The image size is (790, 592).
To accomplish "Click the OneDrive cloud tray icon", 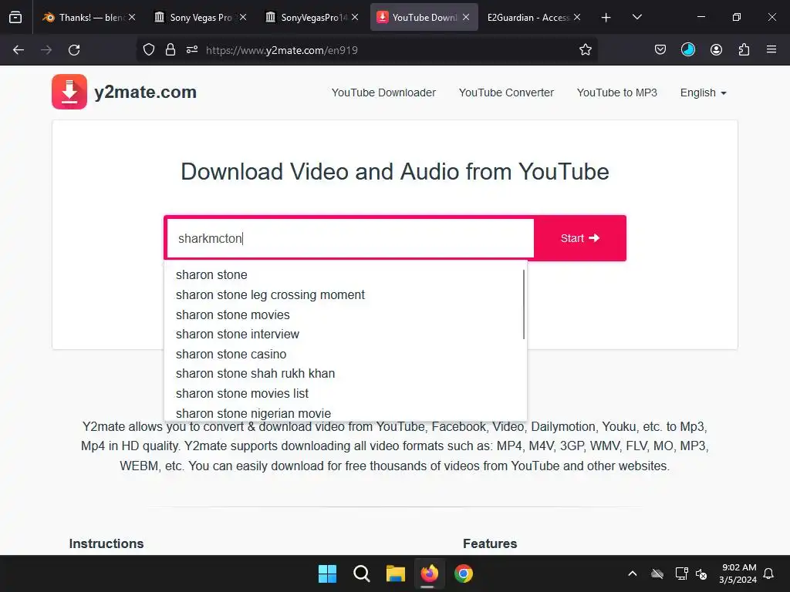I will [657, 573].
